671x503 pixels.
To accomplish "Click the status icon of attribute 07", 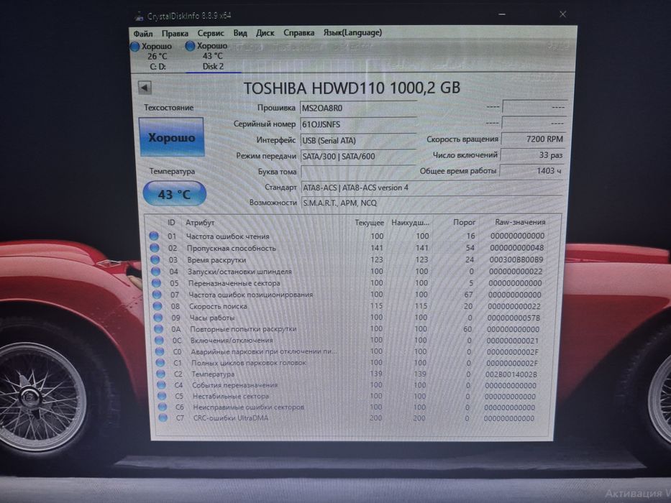I will 157,295.
